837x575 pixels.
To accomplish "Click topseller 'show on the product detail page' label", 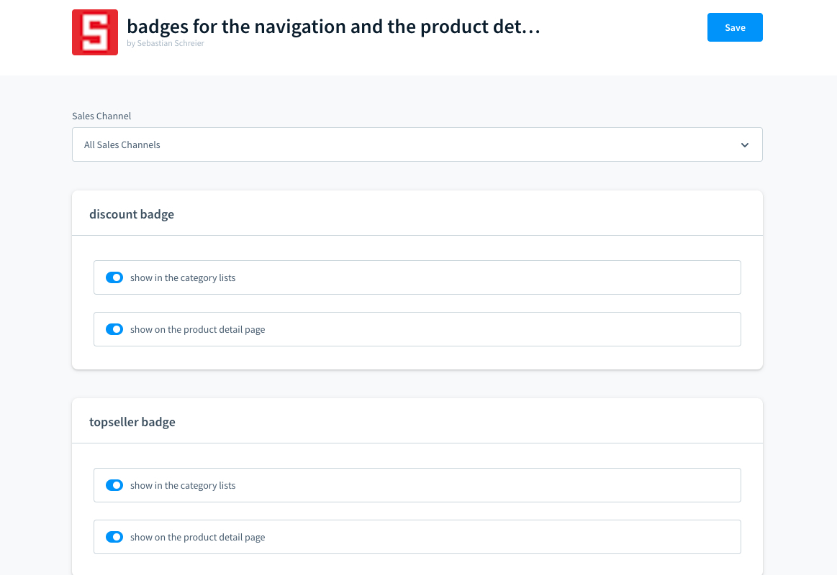I will 198,538.
